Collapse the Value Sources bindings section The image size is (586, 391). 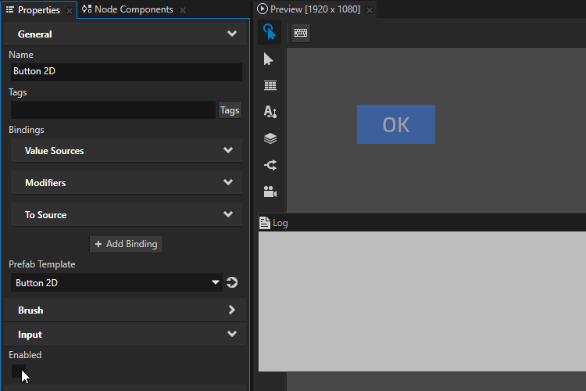(x=228, y=150)
